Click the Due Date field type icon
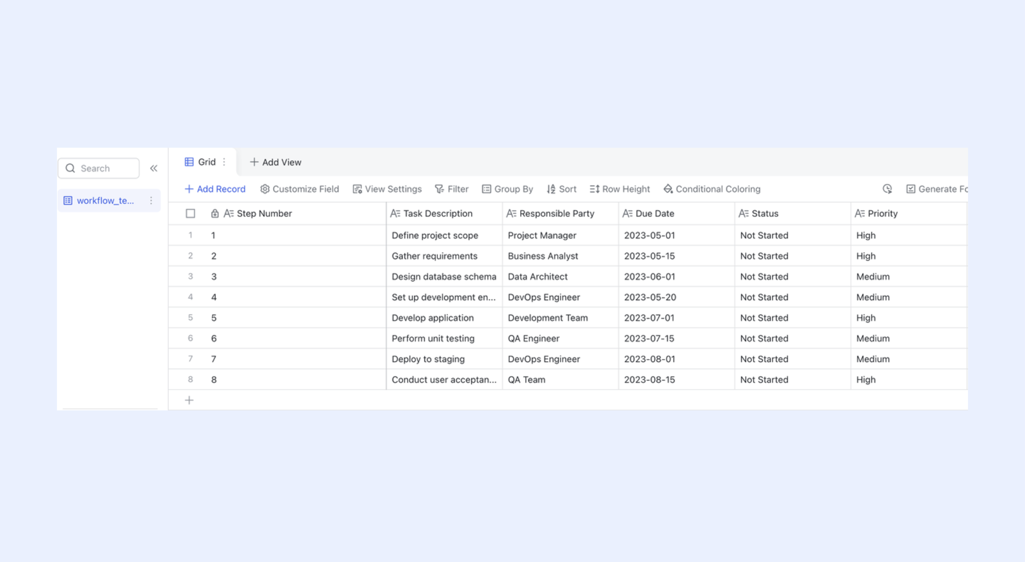Screen dimensions: 1025x562 [x=628, y=214]
